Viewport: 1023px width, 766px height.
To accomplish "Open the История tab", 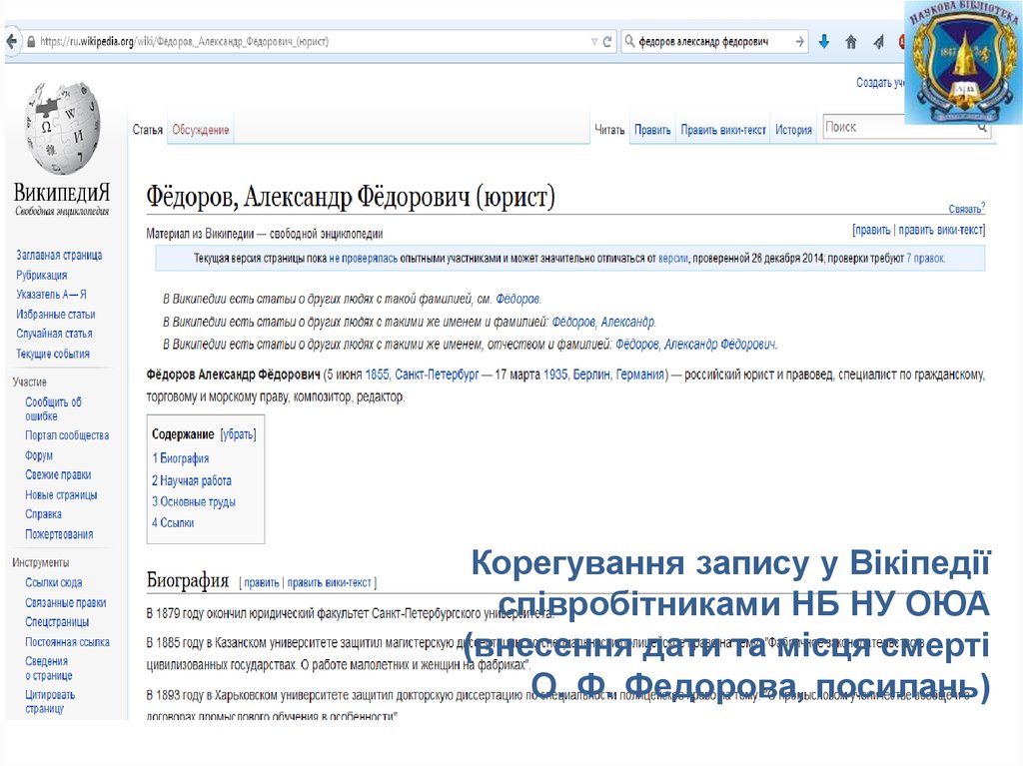I will tap(793, 130).
